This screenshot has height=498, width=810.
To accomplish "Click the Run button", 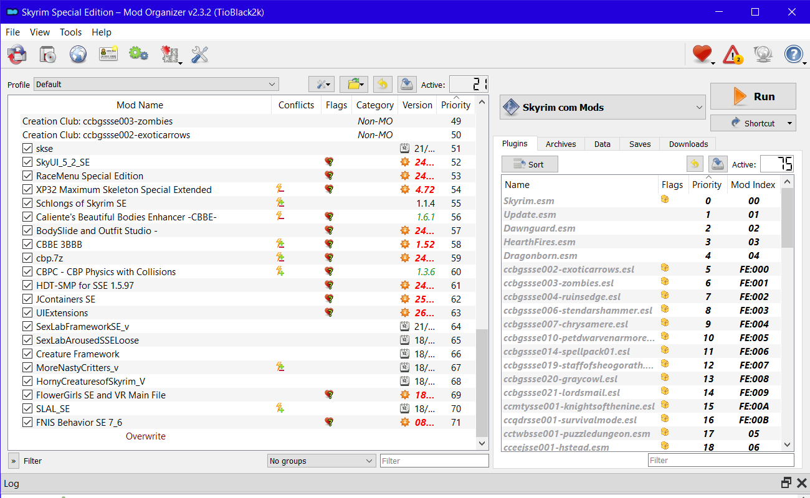I will pyautogui.click(x=753, y=96).
